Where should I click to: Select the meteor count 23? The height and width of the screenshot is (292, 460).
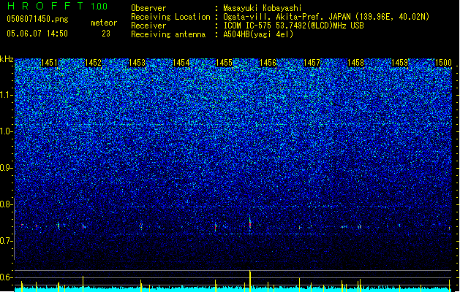(x=106, y=34)
